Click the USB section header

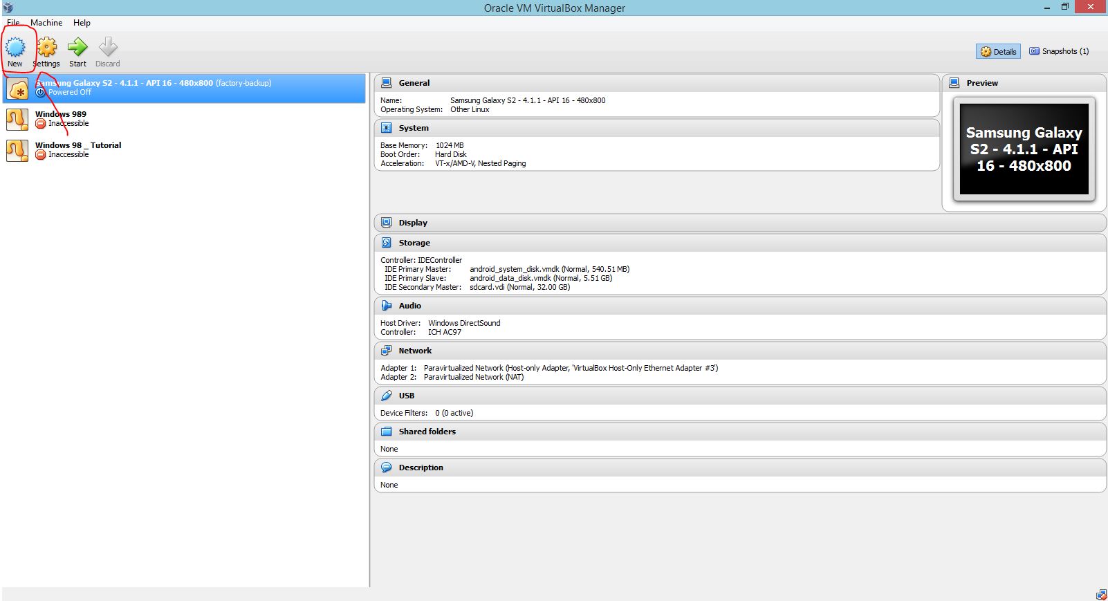point(740,396)
